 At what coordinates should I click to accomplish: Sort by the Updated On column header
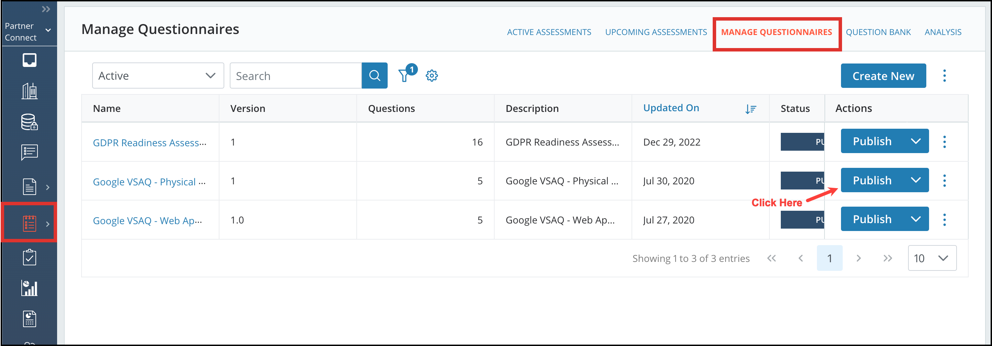pos(671,108)
